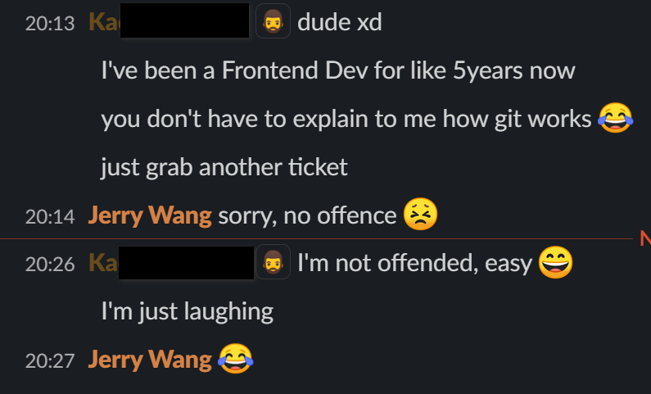This screenshot has width=651, height=394.
Task: Click the bearded man status emoji at 20:13
Action: coord(273,21)
